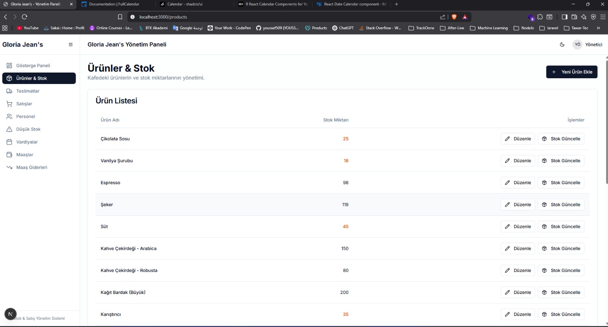Update stock for Kahve Çekirdeği - Robusta
The height and width of the screenshot is (327, 608).
tap(561, 270)
